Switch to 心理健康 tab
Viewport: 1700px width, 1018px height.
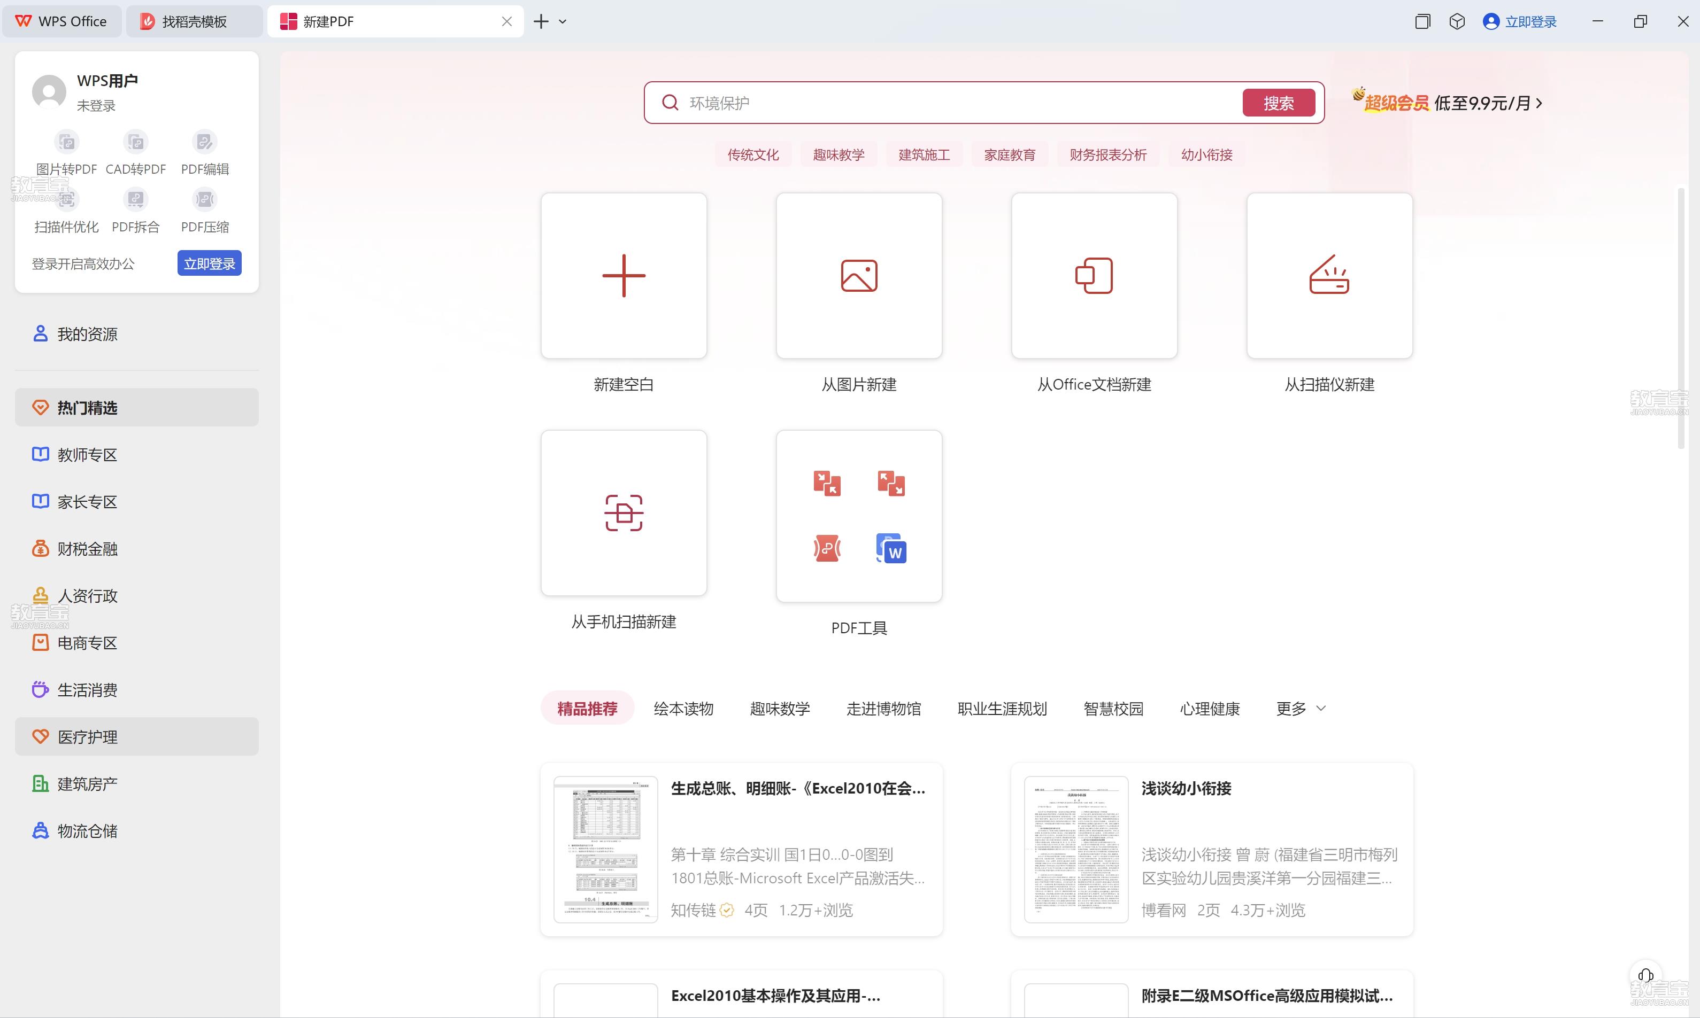(1210, 709)
